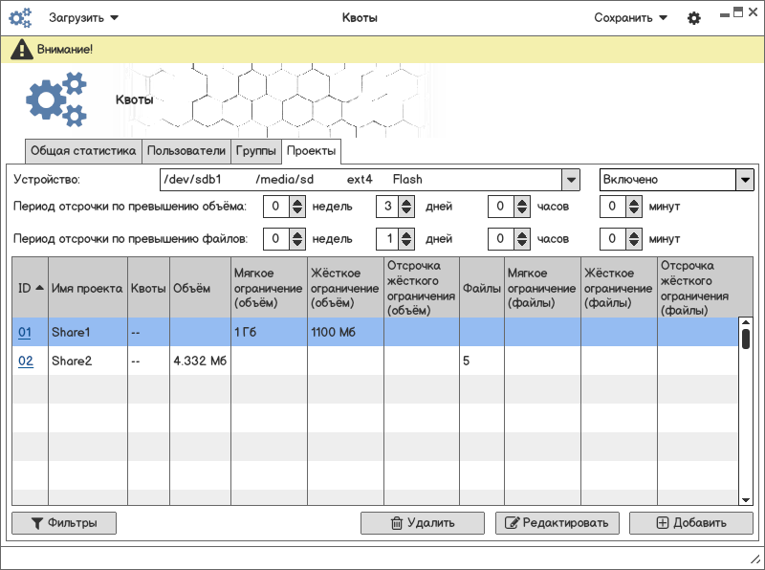
Task: Click the volume grace period days stepper
Action: (406, 206)
